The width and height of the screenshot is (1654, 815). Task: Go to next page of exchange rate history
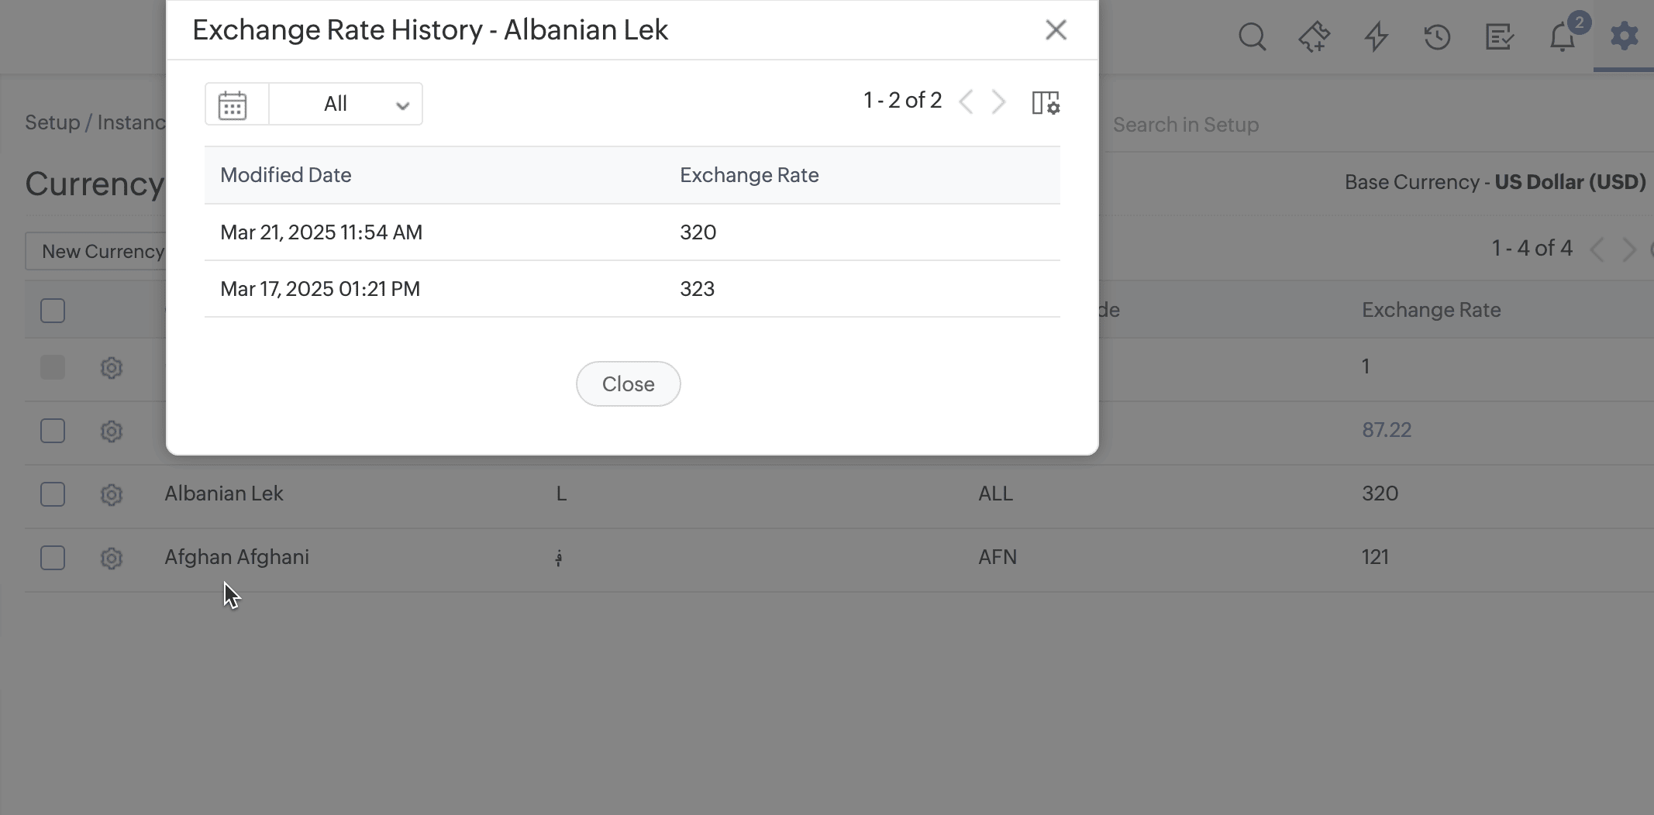pyautogui.click(x=998, y=101)
